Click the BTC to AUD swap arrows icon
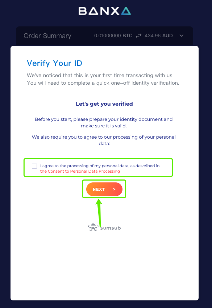This screenshot has width=212, height=308. [x=139, y=36]
